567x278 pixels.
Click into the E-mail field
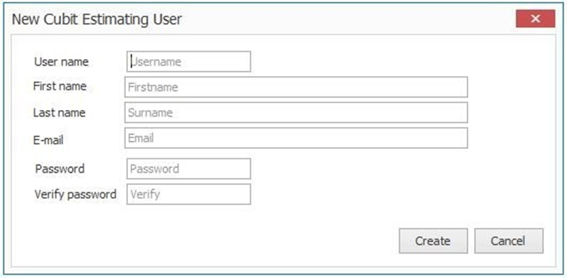(296, 138)
